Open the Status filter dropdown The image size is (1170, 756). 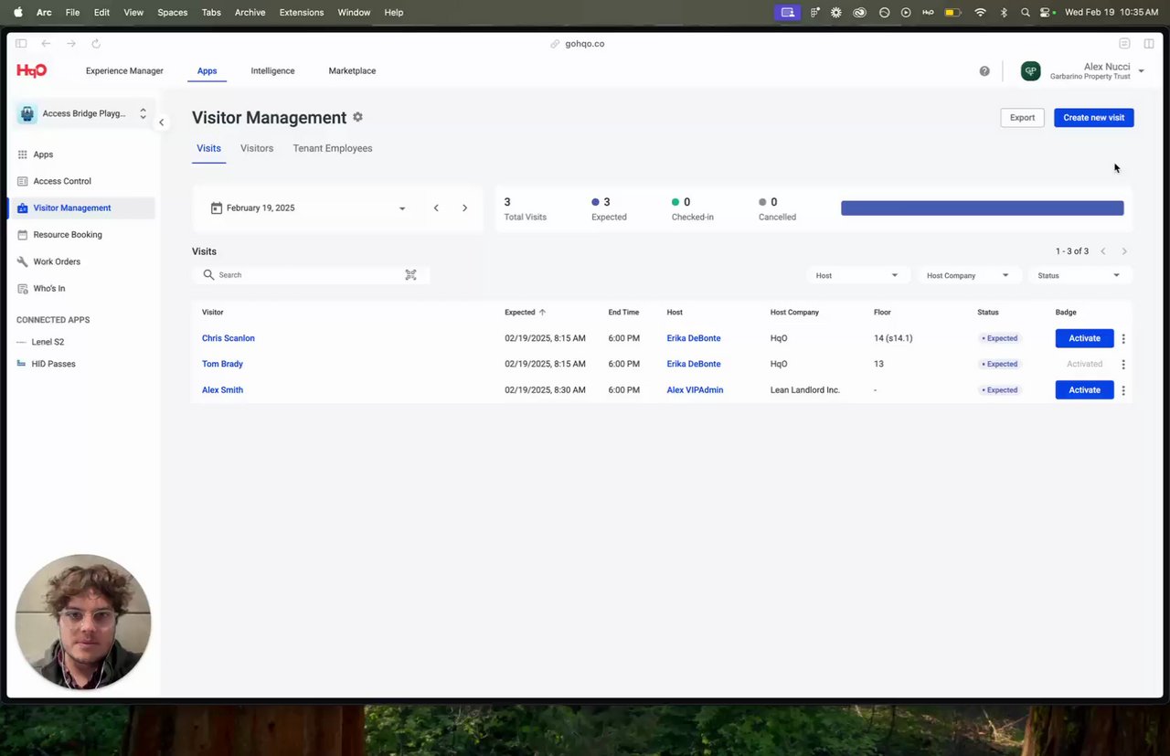click(1080, 275)
